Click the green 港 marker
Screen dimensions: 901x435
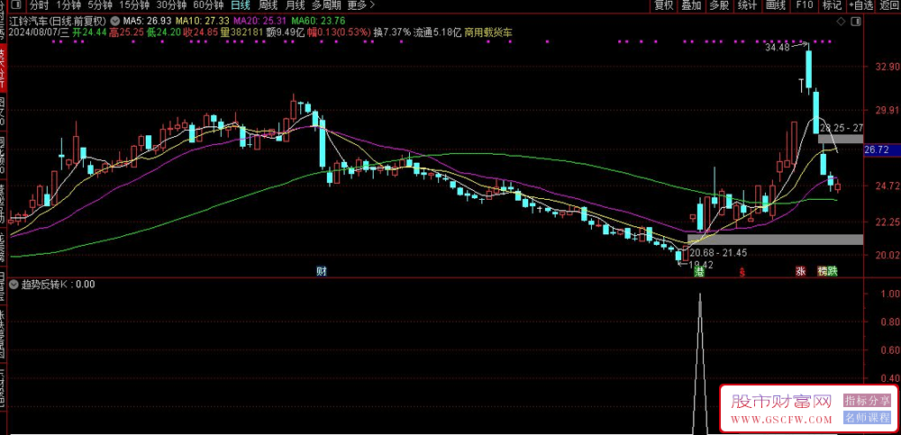[x=699, y=271]
